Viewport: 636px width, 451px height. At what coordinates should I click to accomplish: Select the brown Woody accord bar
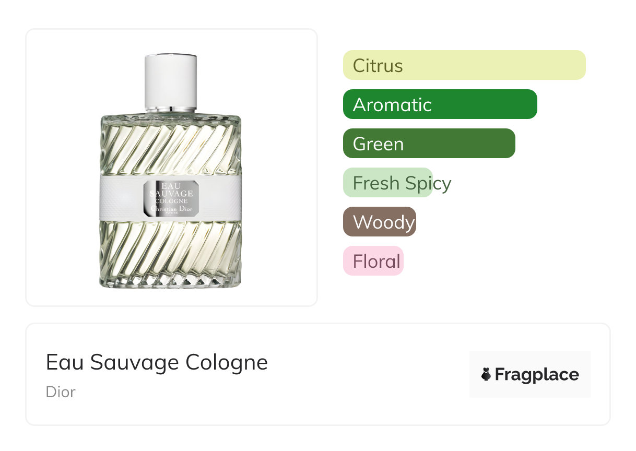point(380,222)
